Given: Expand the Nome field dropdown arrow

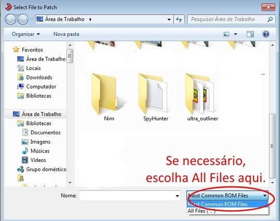Looking at the screenshot, I should (x=177, y=196).
